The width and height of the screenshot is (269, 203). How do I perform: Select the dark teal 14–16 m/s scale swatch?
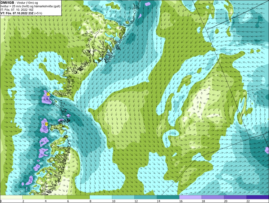[x=168, y=197]
